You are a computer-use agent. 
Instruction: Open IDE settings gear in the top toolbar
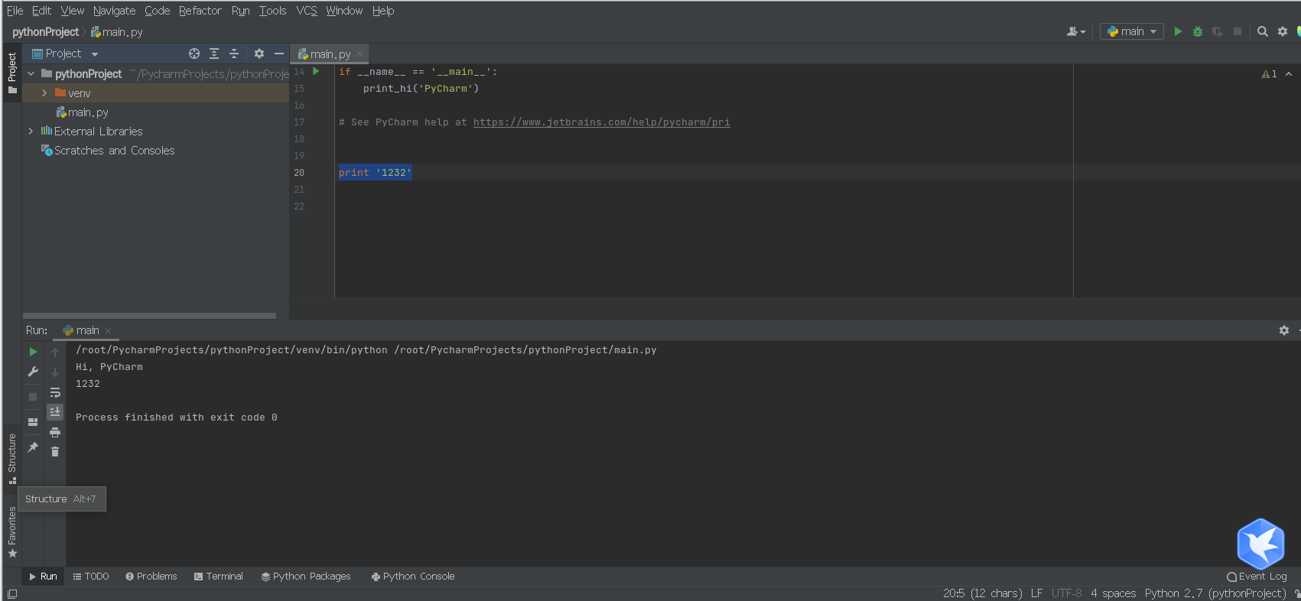(1283, 31)
